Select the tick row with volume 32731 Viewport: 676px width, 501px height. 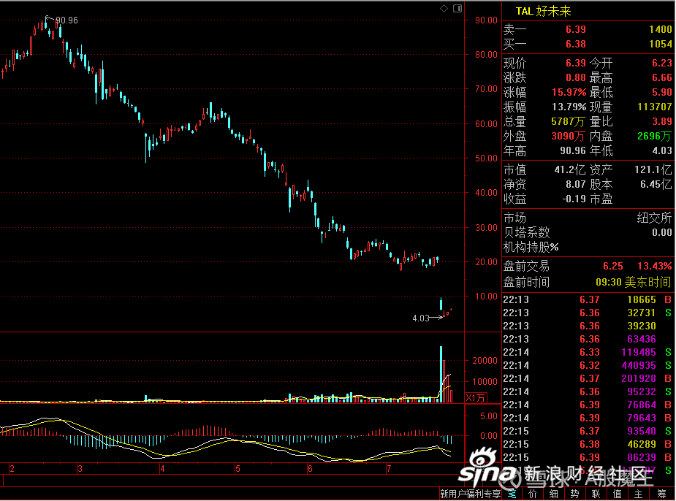(588, 313)
